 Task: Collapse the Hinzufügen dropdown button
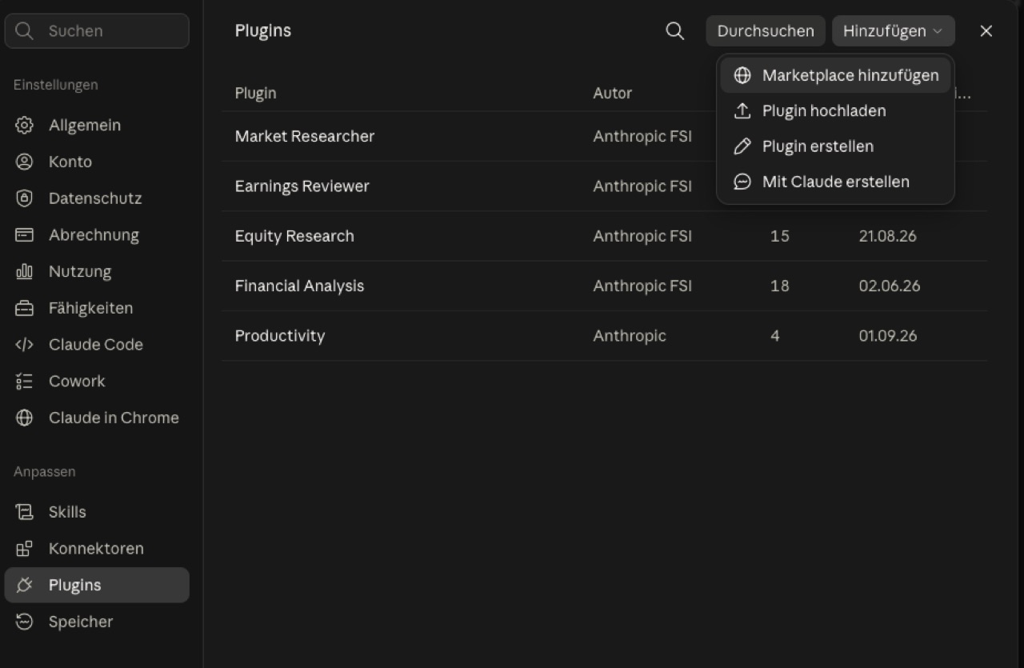pyautogui.click(x=893, y=31)
